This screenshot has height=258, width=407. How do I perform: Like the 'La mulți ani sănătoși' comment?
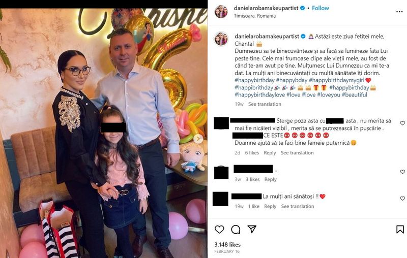point(402,199)
